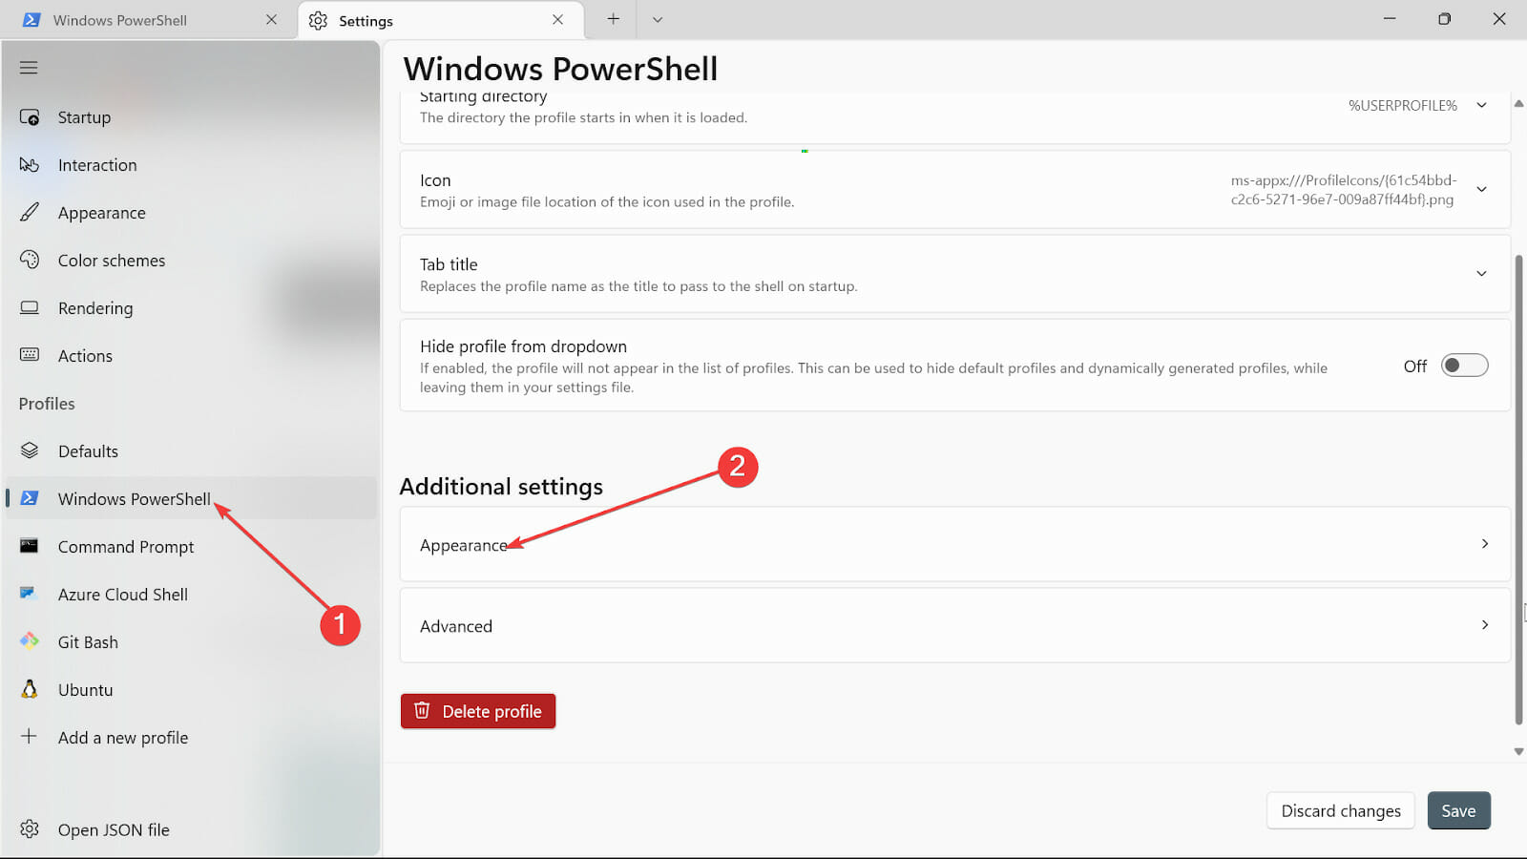Click the Save button
The width and height of the screenshot is (1527, 859).
(1458, 810)
